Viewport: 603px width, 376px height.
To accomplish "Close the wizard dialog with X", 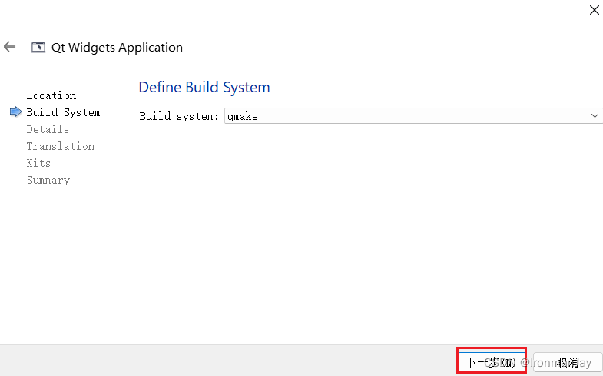I will (x=594, y=10).
